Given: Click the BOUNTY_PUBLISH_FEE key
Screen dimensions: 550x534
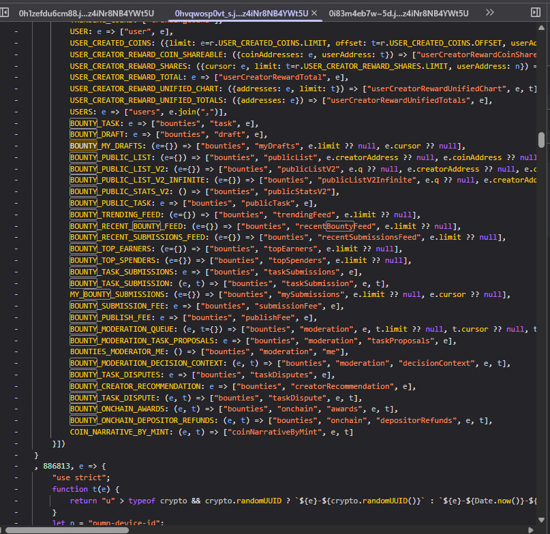Looking at the screenshot, I should coord(112,317).
